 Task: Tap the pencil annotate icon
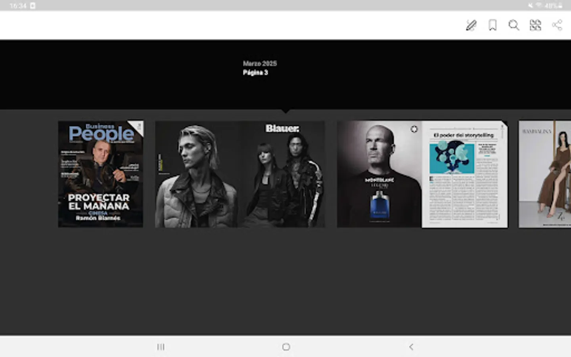tap(471, 25)
